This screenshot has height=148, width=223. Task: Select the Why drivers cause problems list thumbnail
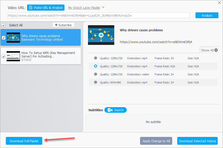pos(13,38)
